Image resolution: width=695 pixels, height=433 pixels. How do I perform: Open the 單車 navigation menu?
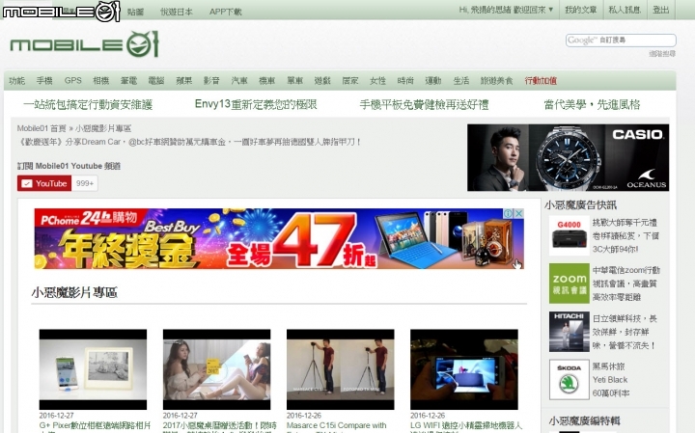point(294,81)
